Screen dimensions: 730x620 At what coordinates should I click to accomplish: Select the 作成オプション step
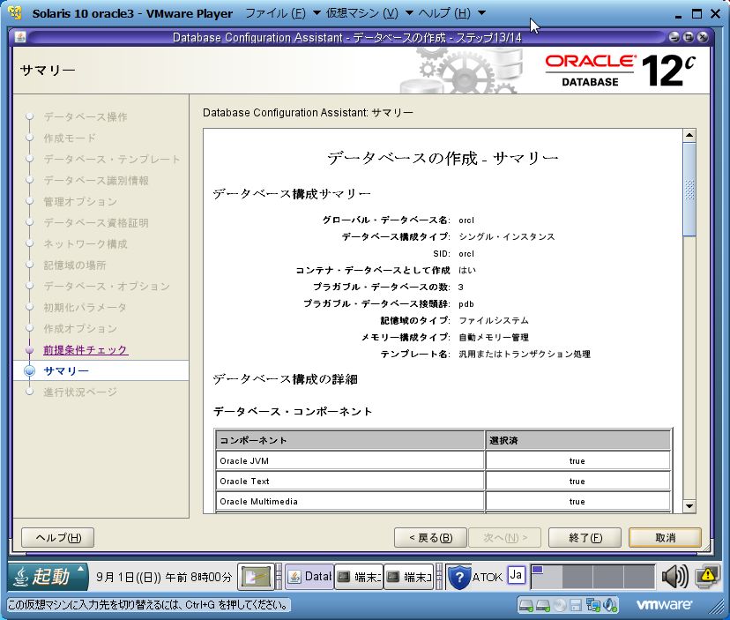coord(80,328)
